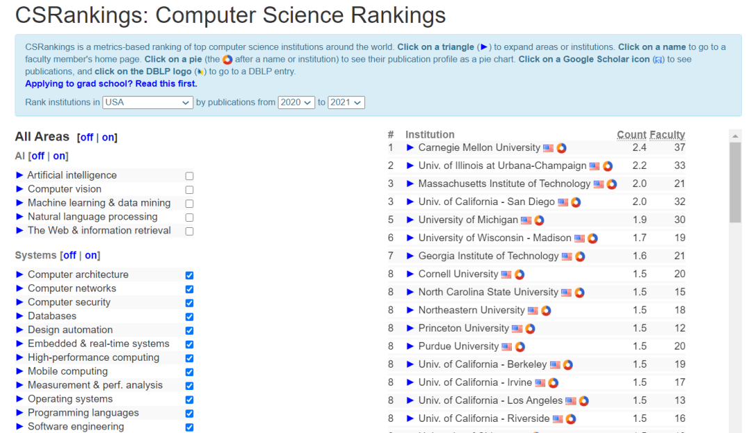The width and height of the screenshot is (751, 433).
Task: Tick the Natural language processing checkbox
Action: [189, 218]
